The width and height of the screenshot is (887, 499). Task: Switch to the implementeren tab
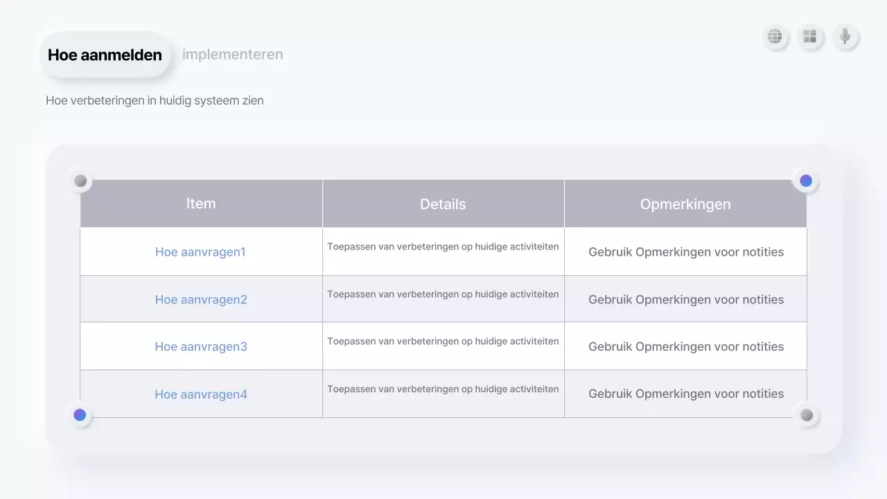coord(233,54)
